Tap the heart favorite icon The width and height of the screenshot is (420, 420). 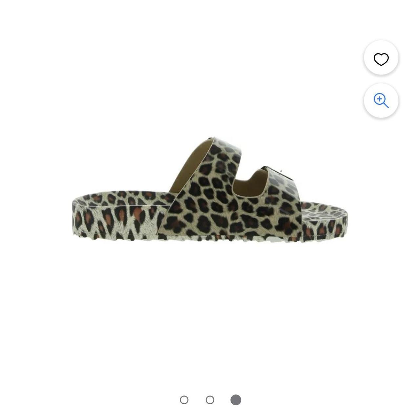coord(381,59)
